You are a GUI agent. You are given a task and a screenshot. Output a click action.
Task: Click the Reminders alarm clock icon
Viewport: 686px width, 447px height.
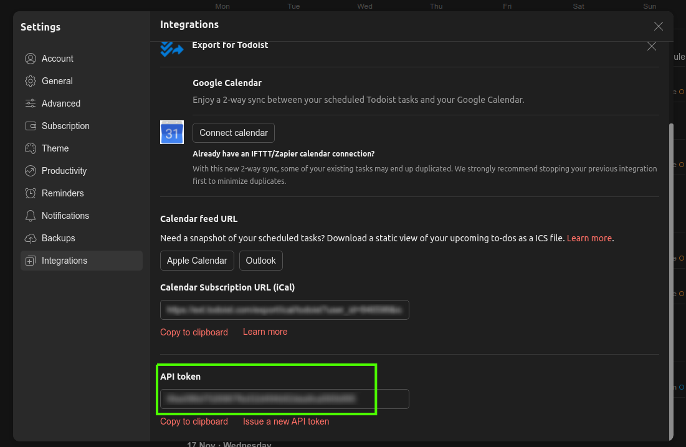coord(30,193)
